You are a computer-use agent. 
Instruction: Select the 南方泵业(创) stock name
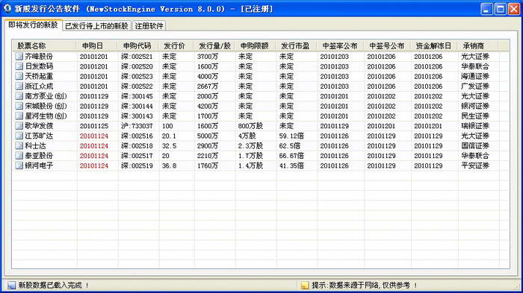[x=46, y=96]
